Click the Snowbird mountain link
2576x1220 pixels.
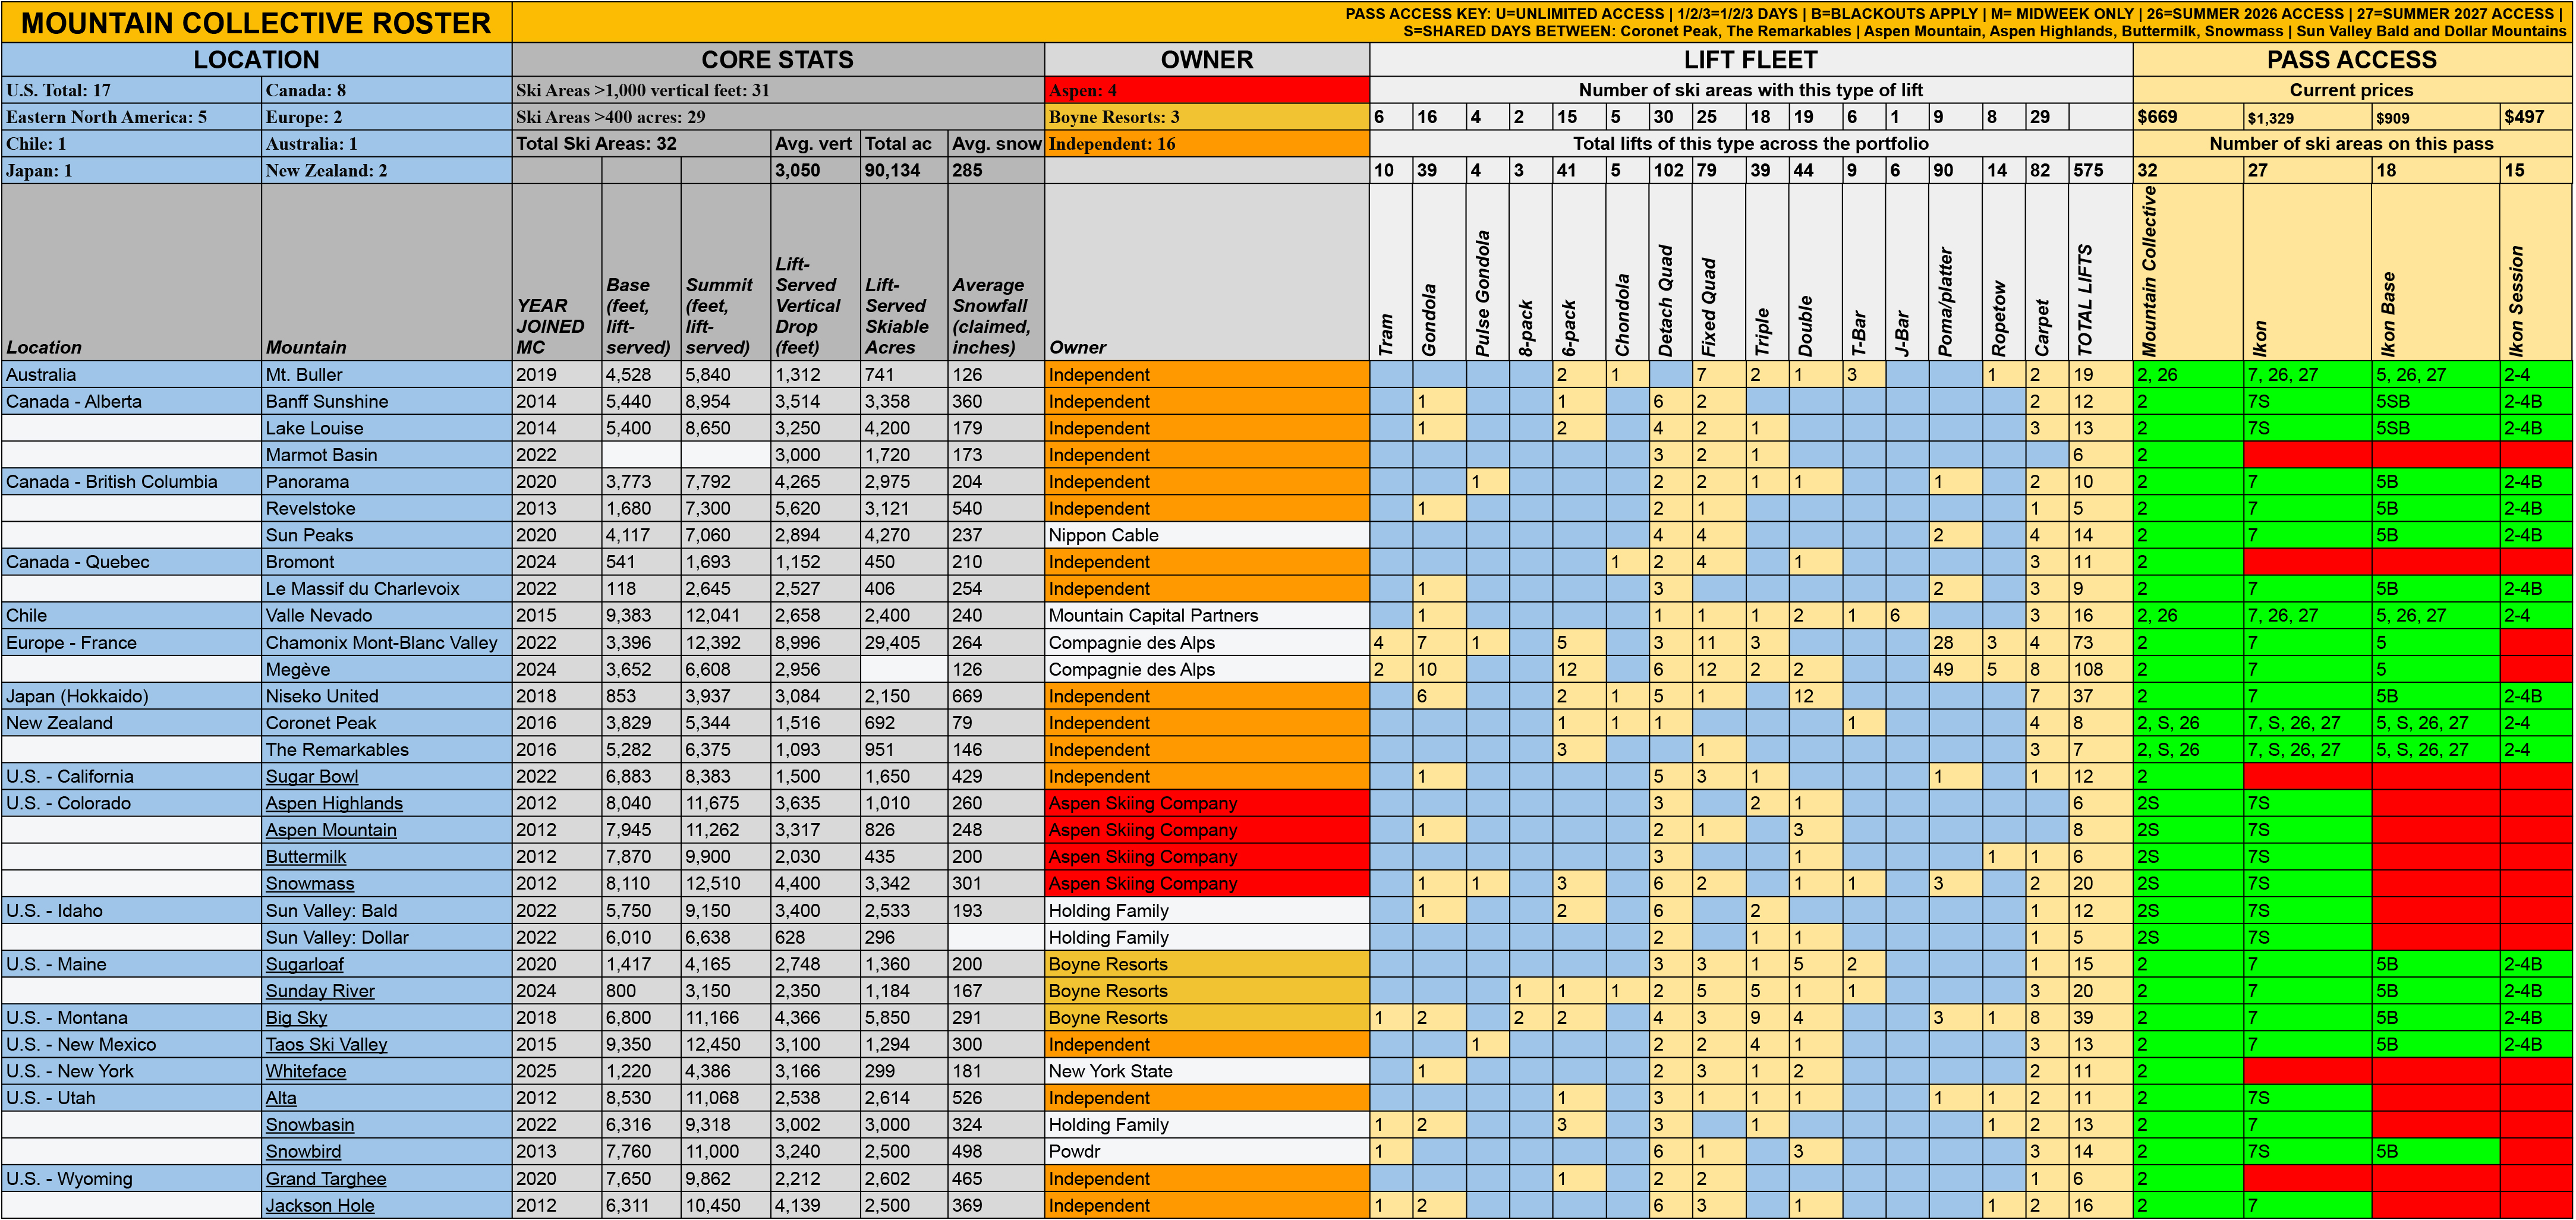(303, 1152)
